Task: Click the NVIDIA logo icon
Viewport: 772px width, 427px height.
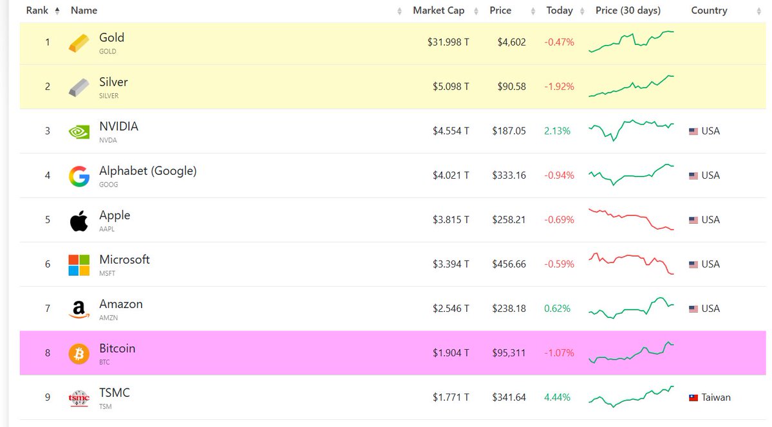Action: tap(79, 131)
